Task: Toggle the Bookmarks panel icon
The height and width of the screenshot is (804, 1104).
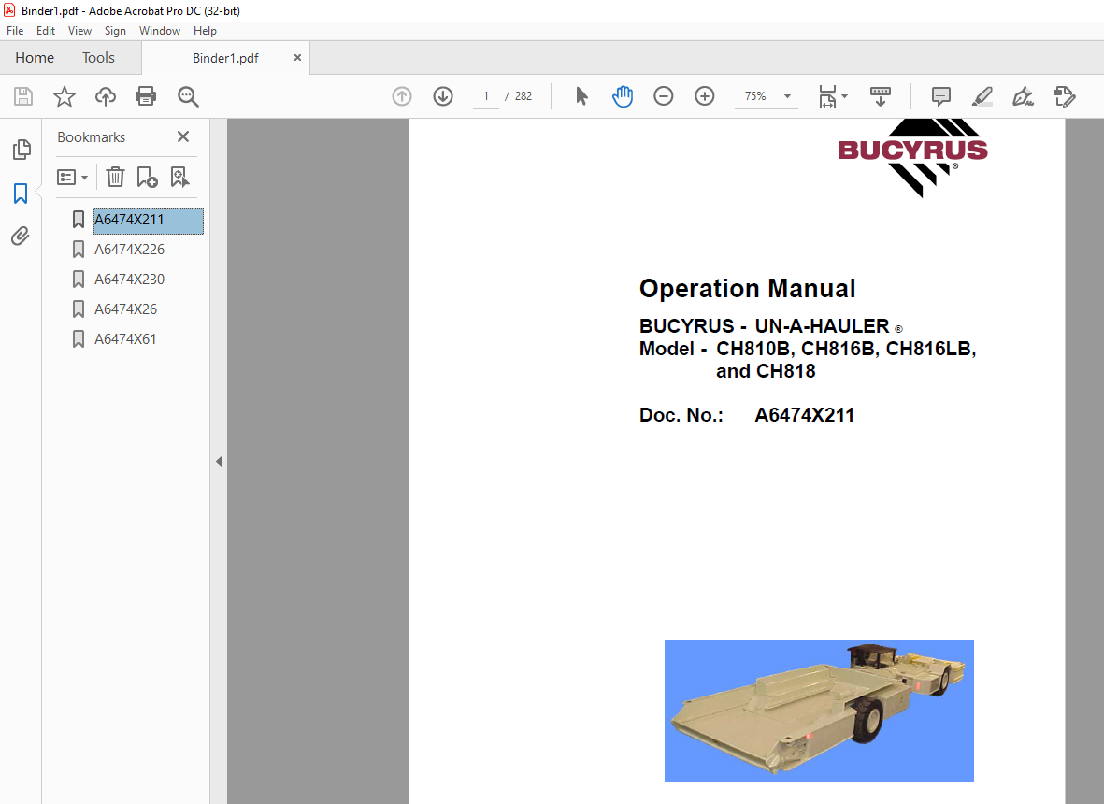Action: pos(21,193)
